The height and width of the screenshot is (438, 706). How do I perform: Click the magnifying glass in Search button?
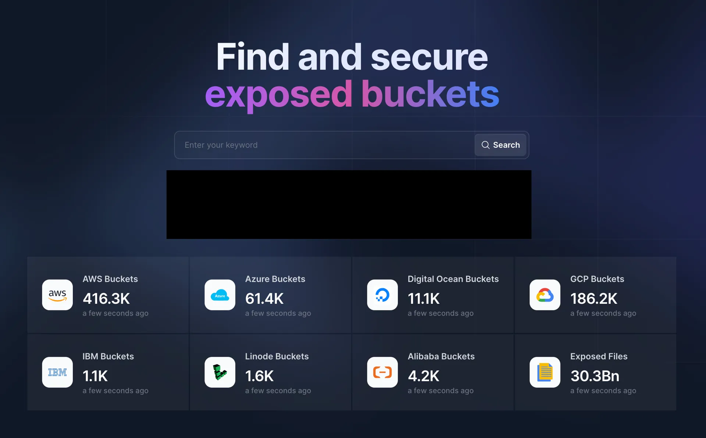coord(485,145)
